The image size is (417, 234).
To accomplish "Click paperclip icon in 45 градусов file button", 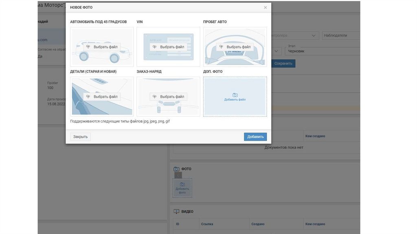I will coord(88,47).
